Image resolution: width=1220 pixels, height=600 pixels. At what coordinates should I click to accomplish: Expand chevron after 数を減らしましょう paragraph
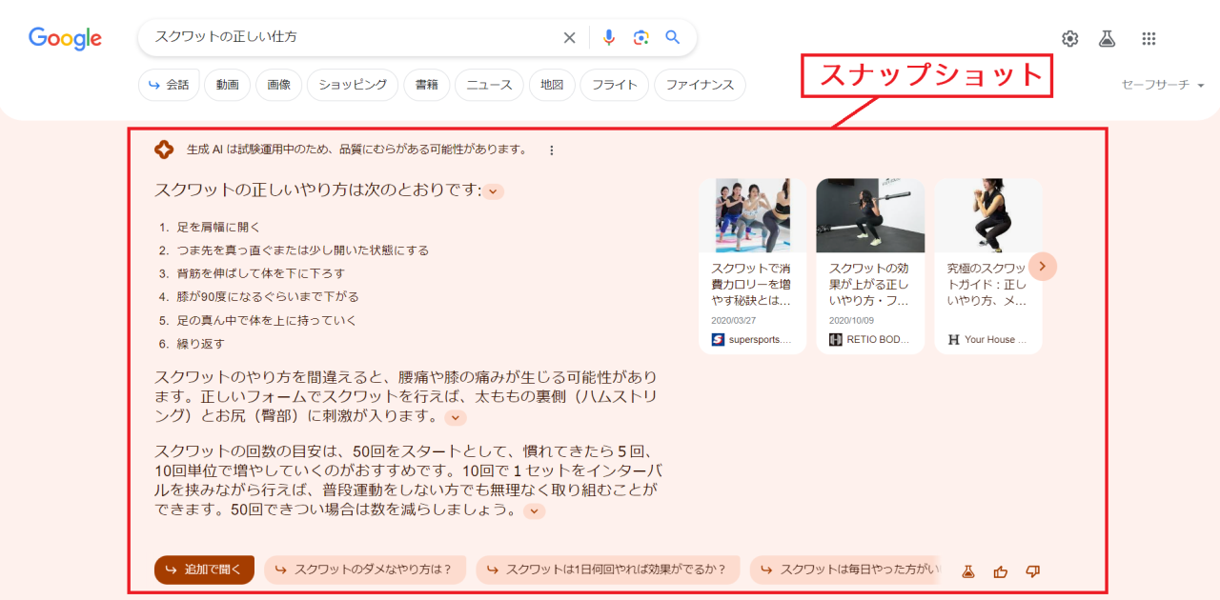pyautogui.click(x=535, y=510)
